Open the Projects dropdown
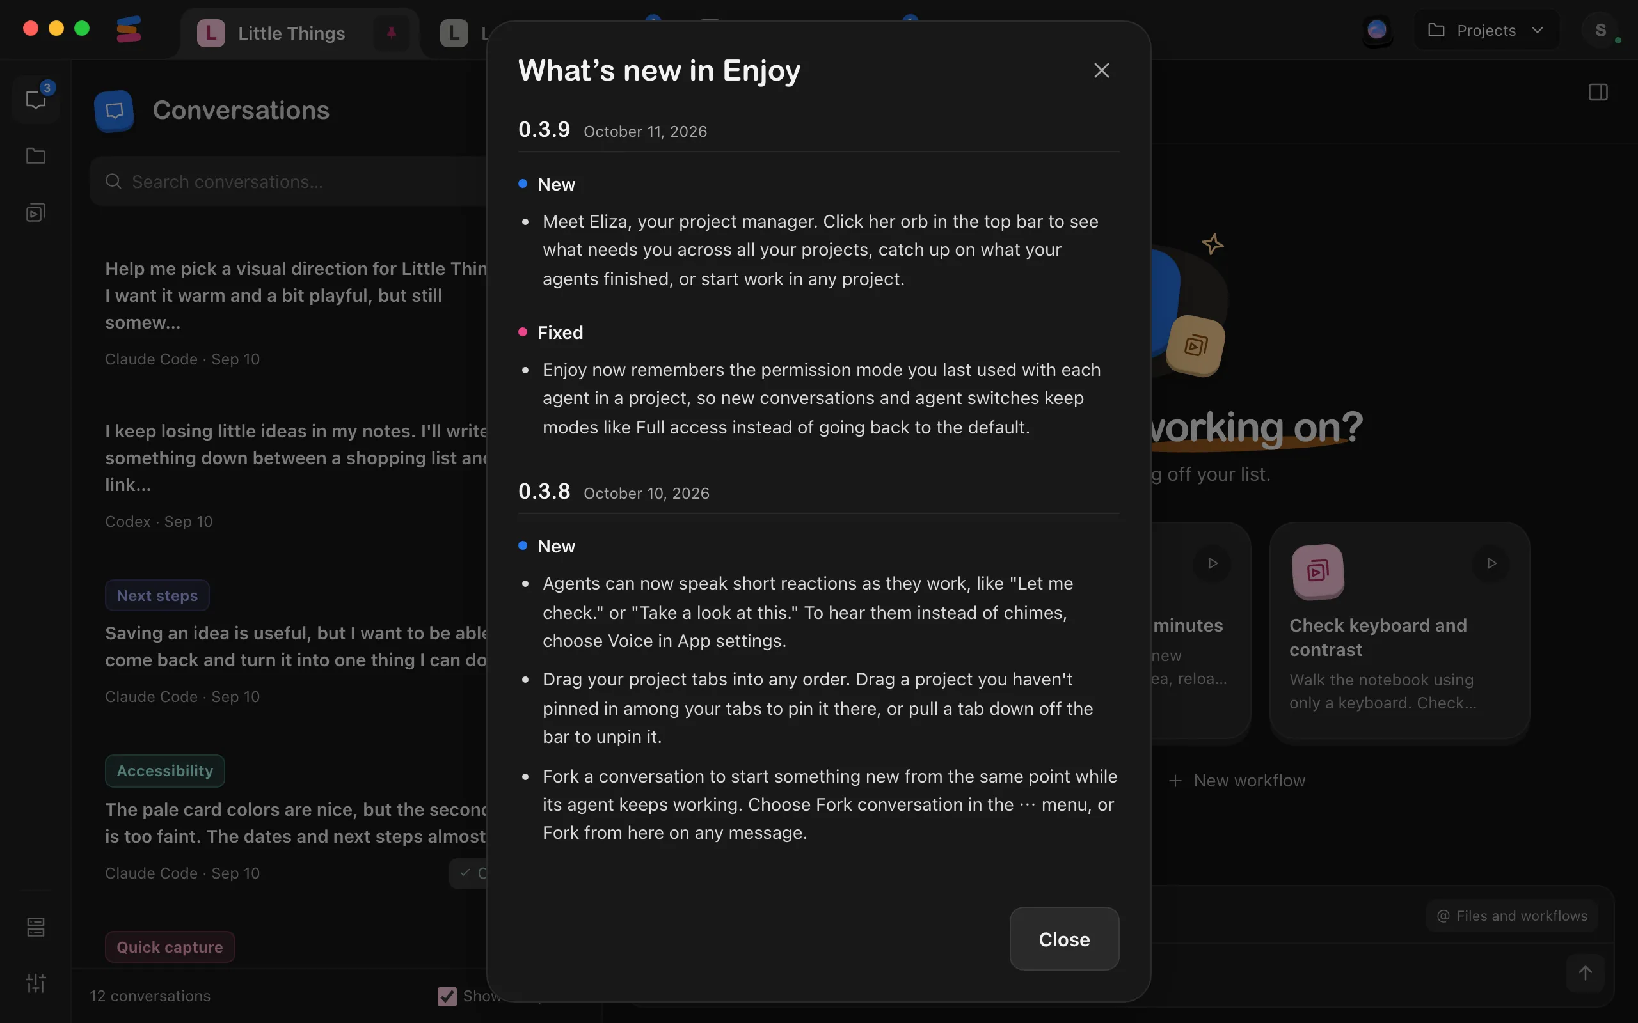 click(x=1486, y=31)
